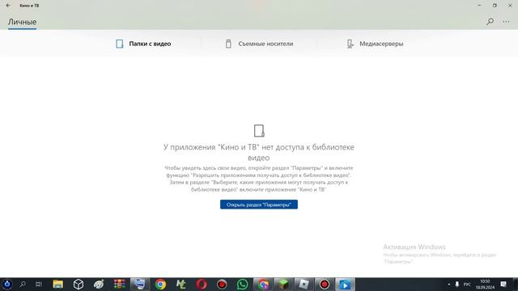Open the Start menu from the taskbar
Image resolution: width=518 pixels, height=291 pixels.
(7, 284)
